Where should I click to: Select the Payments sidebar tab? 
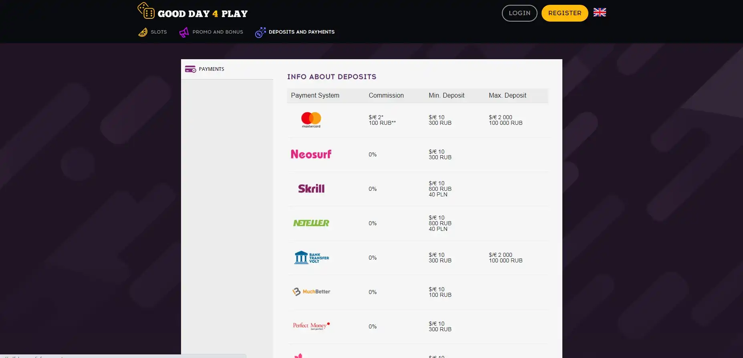(x=211, y=69)
